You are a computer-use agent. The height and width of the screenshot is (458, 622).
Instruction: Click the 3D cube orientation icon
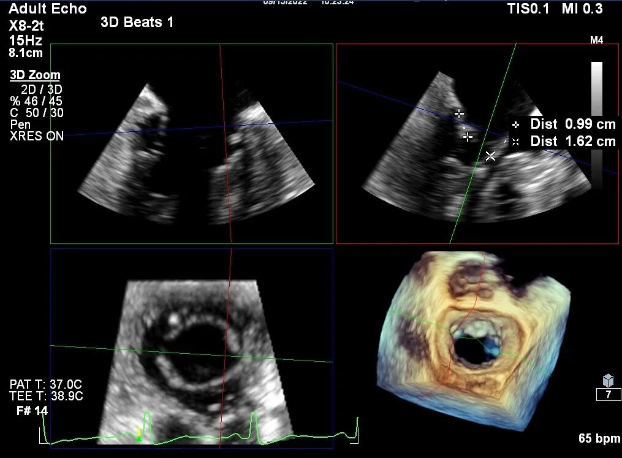(608, 381)
